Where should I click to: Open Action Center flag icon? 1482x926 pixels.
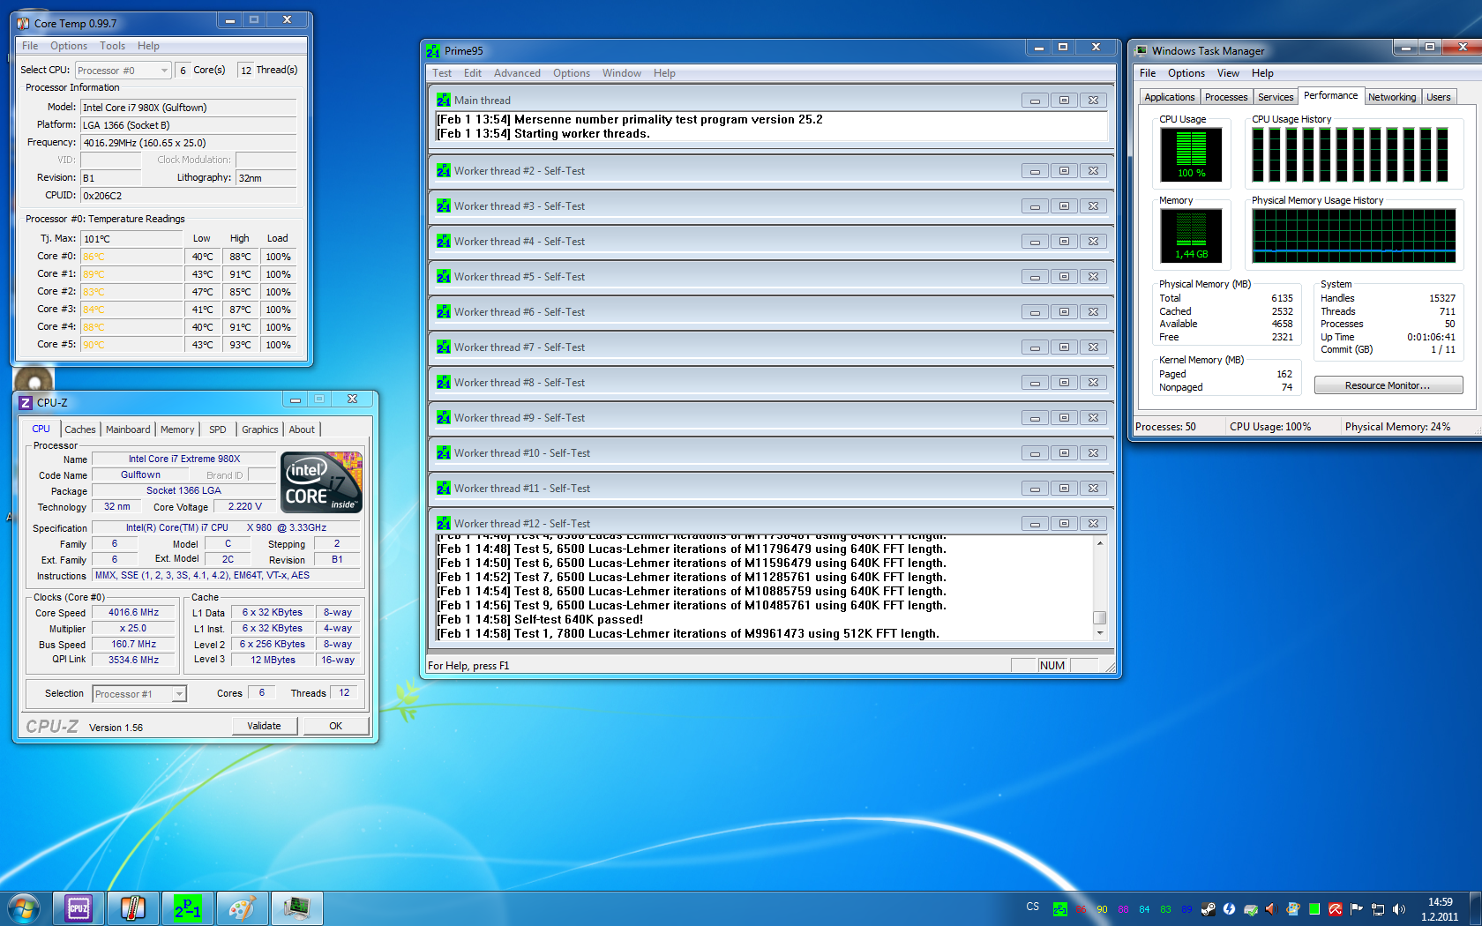(x=1357, y=909)
